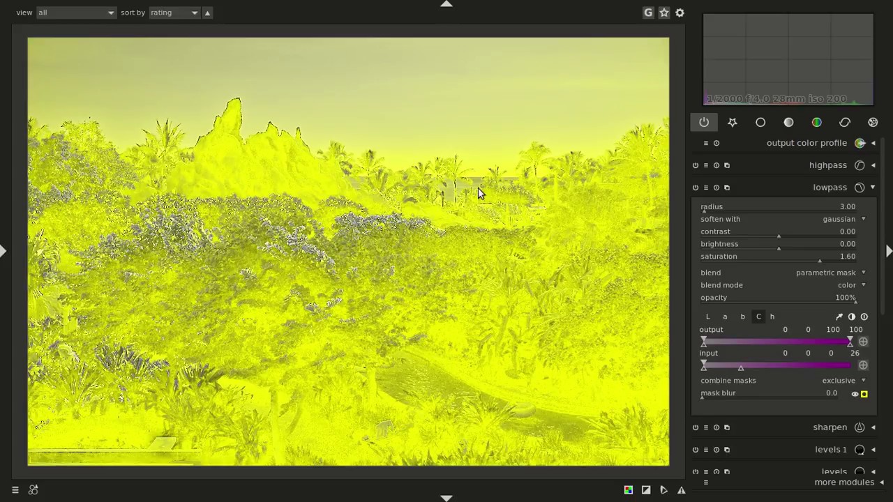Click the G grouping icon in top bar
Image resolution: width=893 pixels, height=502 pixels.
[x=648, y=13]
